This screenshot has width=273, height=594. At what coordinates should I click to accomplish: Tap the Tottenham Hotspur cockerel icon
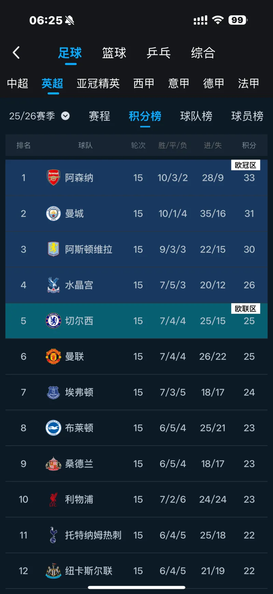53,535
